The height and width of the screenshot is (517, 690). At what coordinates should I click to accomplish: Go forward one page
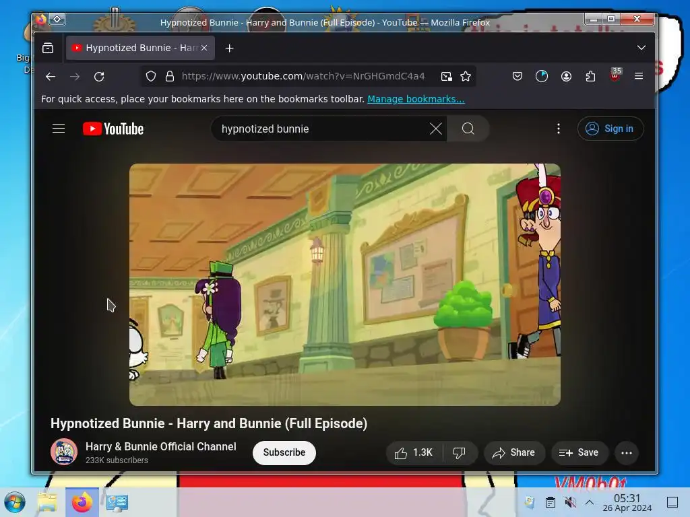click(75, 77)
